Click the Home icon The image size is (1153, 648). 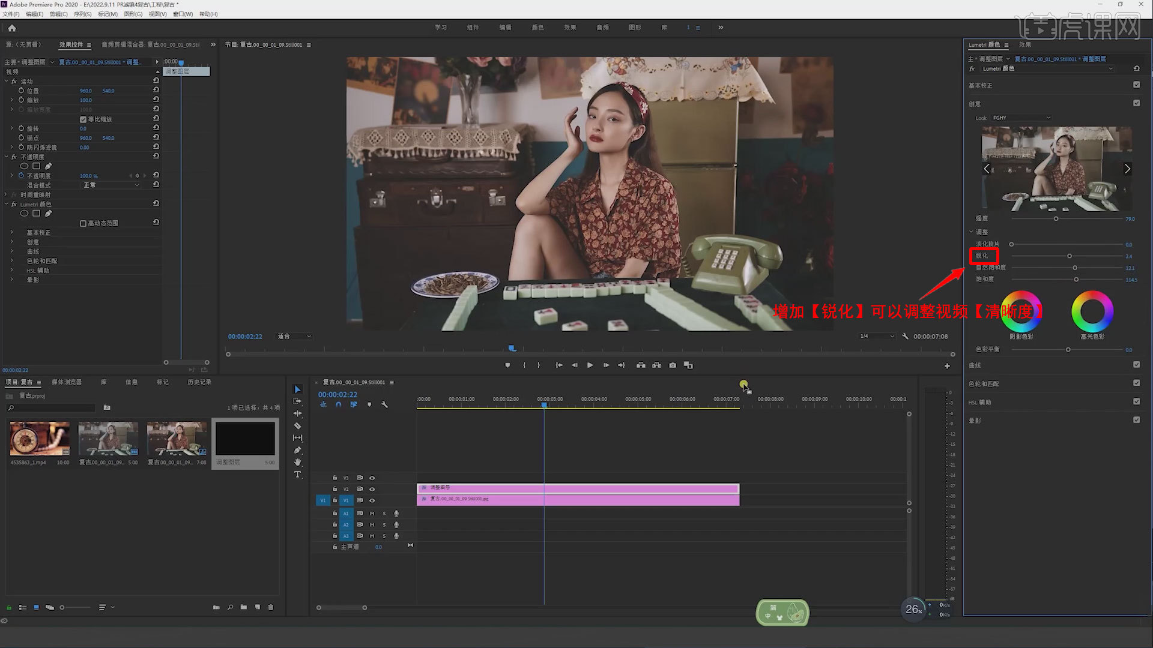coord(12,28)
